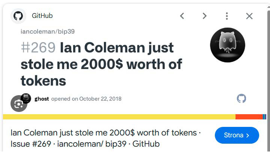Open the three-dot more options menu

(x=227, y=16)
